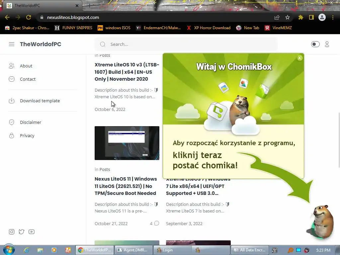Open windows ISOS bookmark

pyautogui.click(x=114, y=28)
